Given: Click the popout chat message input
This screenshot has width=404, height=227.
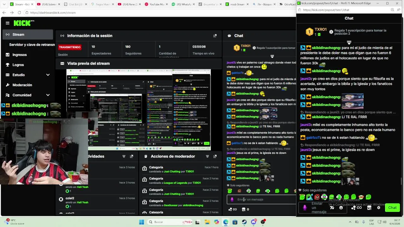Looking at the screenshot, I should (x=323, y=207).
